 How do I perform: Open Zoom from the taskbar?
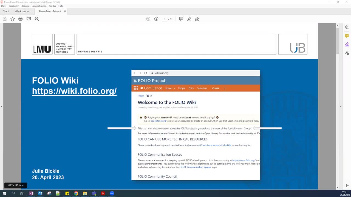(x=112, y=193)
